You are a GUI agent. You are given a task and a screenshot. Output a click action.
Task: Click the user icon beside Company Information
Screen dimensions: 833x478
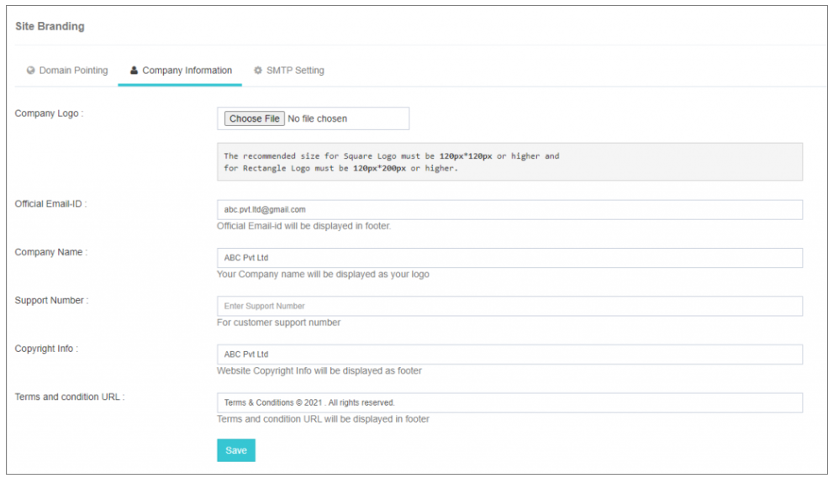(x=134, y=71)
